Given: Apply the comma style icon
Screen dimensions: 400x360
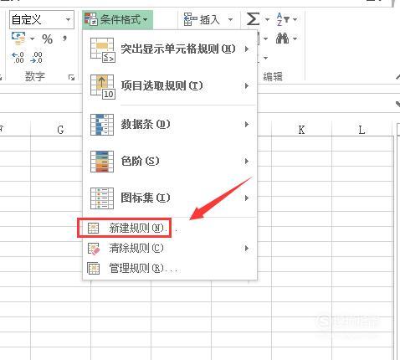Looking at the screenshot, I should 64,39.
